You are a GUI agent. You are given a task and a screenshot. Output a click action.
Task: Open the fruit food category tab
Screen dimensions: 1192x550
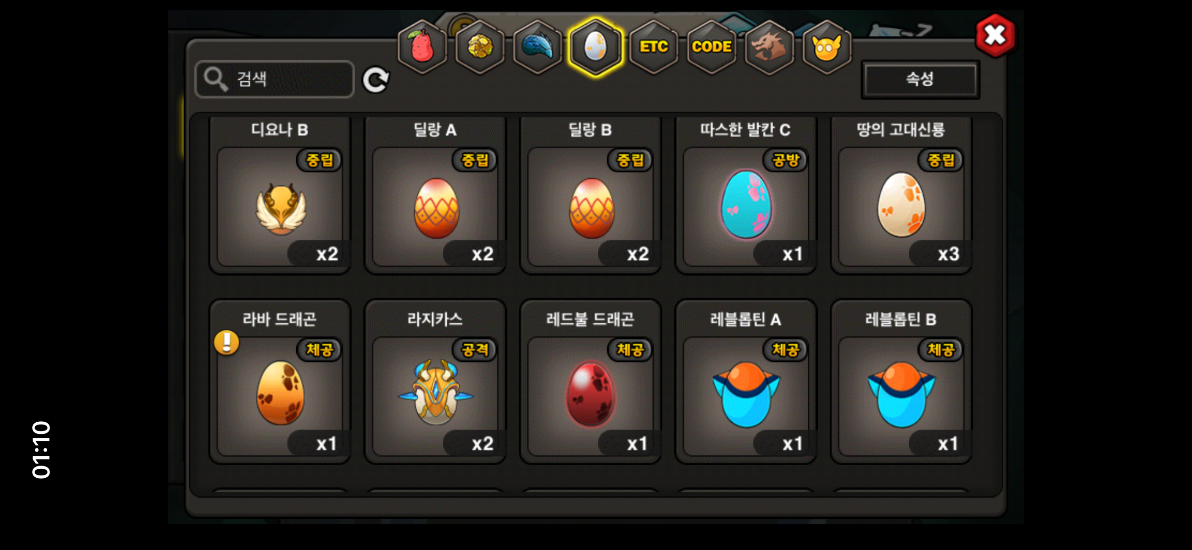tap(422, 47)
